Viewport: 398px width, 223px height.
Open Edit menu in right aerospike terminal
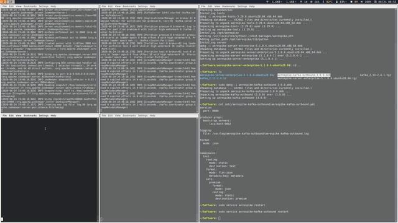coord(210,6)
